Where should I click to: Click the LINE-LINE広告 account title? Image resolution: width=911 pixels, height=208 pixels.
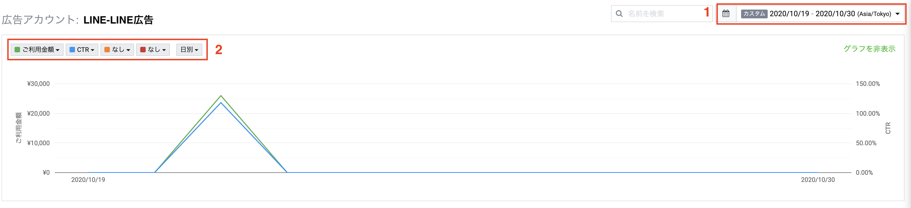pyautogui.click(x=118, y=20)
